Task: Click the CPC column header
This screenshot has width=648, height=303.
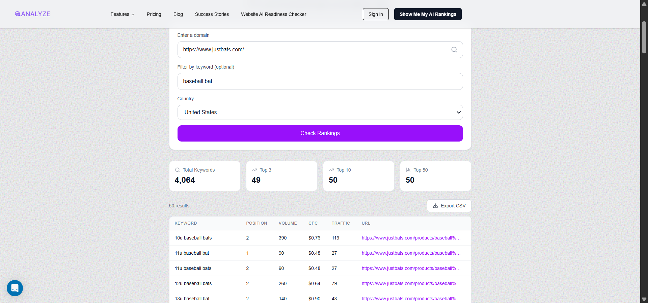Action: pos(313,223)
